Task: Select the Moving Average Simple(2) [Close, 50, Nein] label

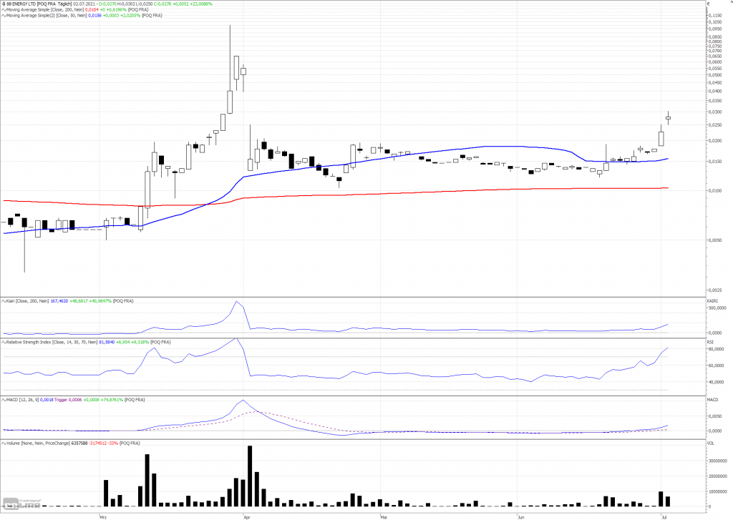Action: click(x=47, y=16)
